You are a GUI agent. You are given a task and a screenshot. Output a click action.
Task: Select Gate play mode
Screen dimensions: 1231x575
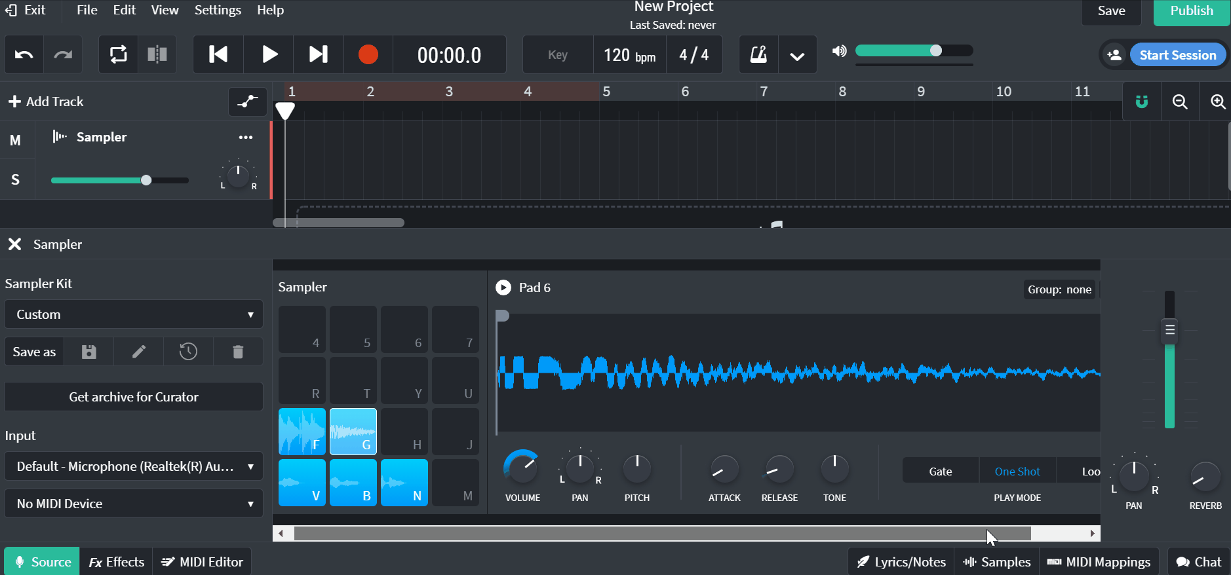941,472
